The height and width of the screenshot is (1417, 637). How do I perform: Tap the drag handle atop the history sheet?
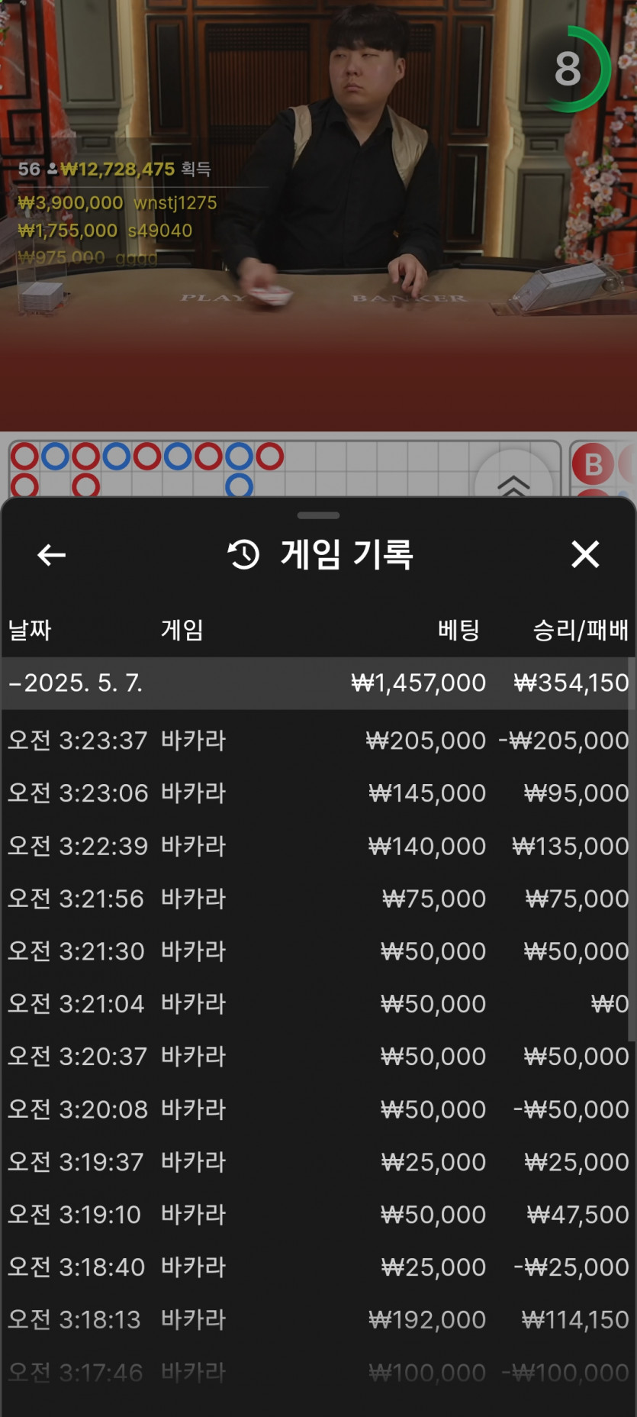click(x=318, y=515)
